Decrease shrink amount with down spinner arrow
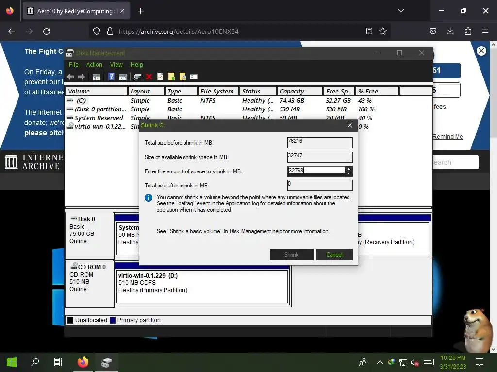Screen dimensions: 497x372 [348, 174]
